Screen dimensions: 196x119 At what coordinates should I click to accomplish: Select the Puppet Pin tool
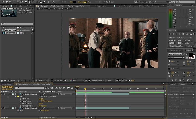(53, 2)
